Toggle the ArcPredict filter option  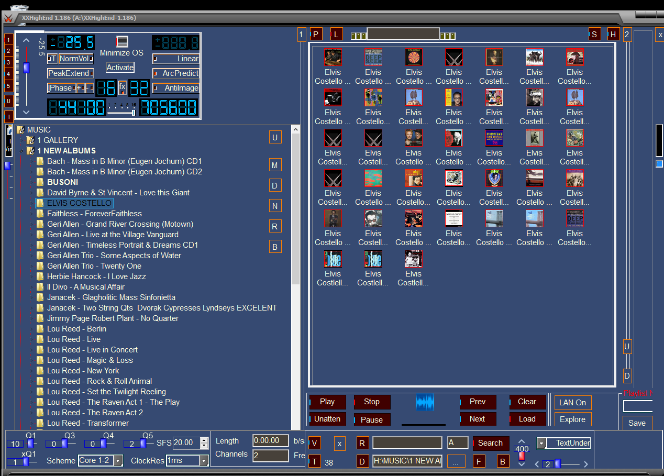point(176,73)
